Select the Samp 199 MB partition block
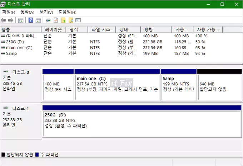Screen dimensions: 243x166 click(x=179, y=85)
